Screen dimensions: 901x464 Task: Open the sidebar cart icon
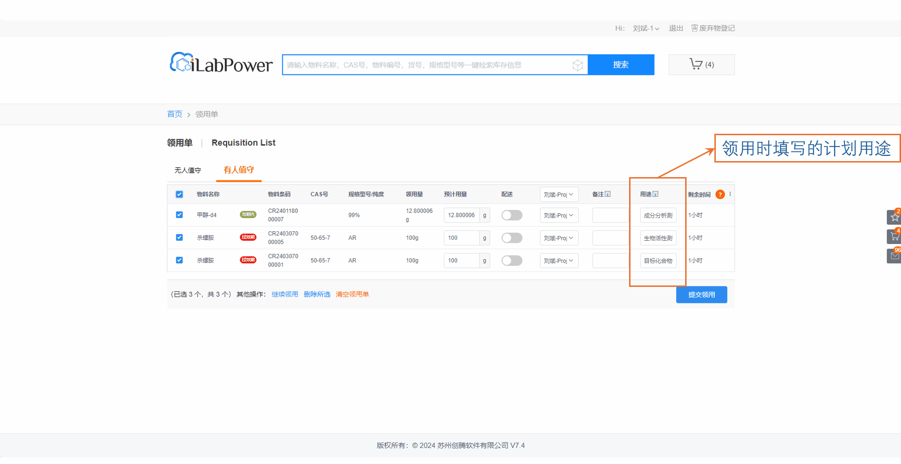pos(894,236)
